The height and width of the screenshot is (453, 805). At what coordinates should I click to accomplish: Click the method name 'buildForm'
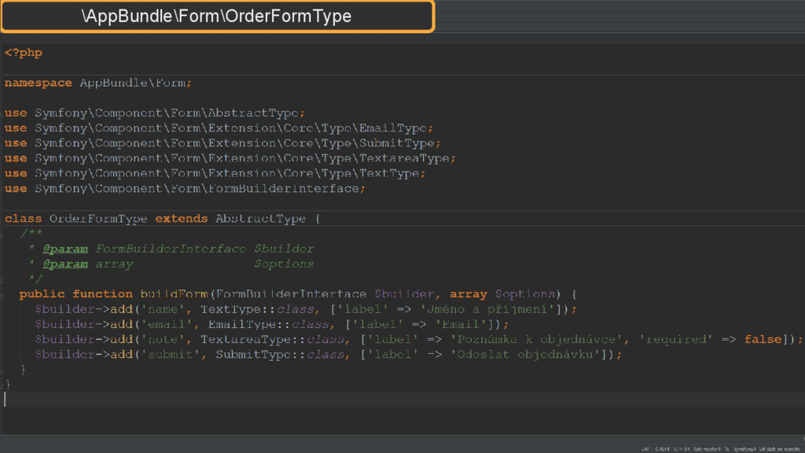(x=174, y=294)
